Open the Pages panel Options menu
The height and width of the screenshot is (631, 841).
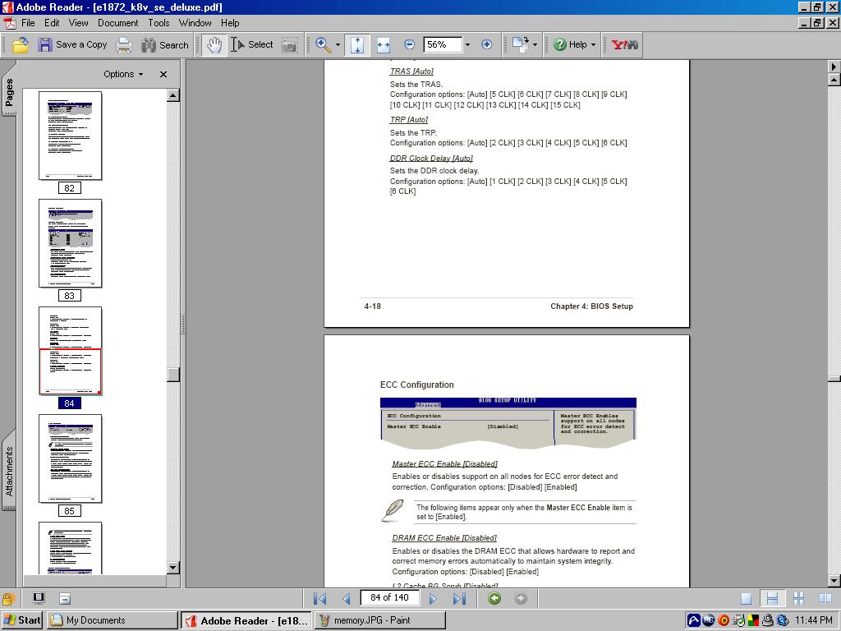click(123, 74)
